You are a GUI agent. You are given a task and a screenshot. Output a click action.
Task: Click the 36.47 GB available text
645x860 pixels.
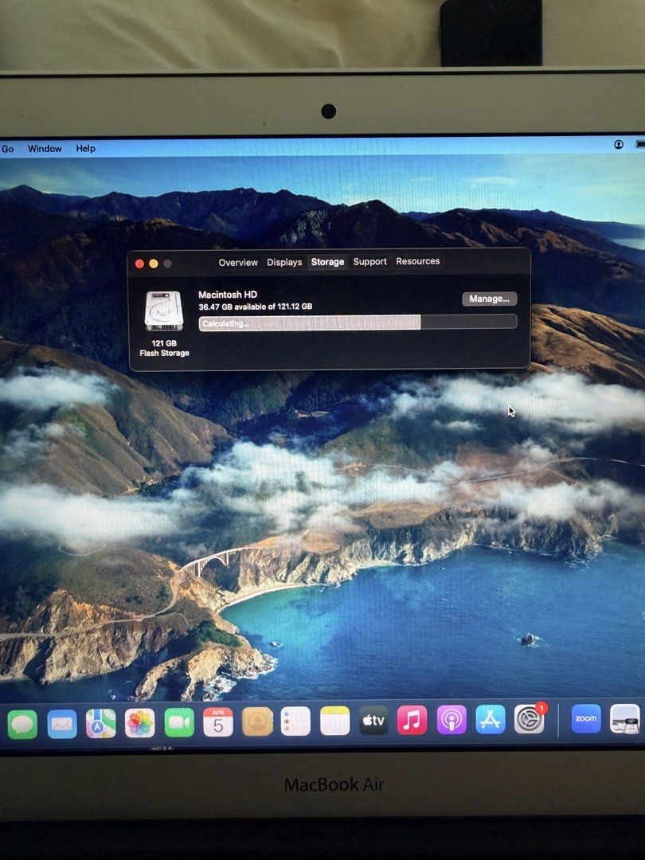(x=255, y=307)
